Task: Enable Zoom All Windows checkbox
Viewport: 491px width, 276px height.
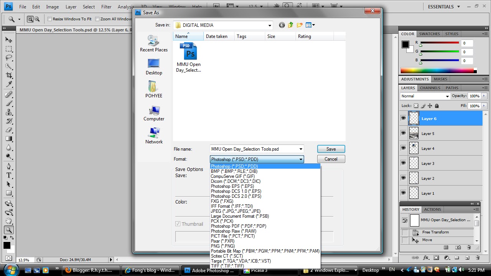Action: click(x=97, y=19)
